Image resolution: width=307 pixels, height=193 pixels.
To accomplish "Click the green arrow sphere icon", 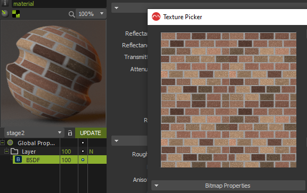I will tap(5, 14).
